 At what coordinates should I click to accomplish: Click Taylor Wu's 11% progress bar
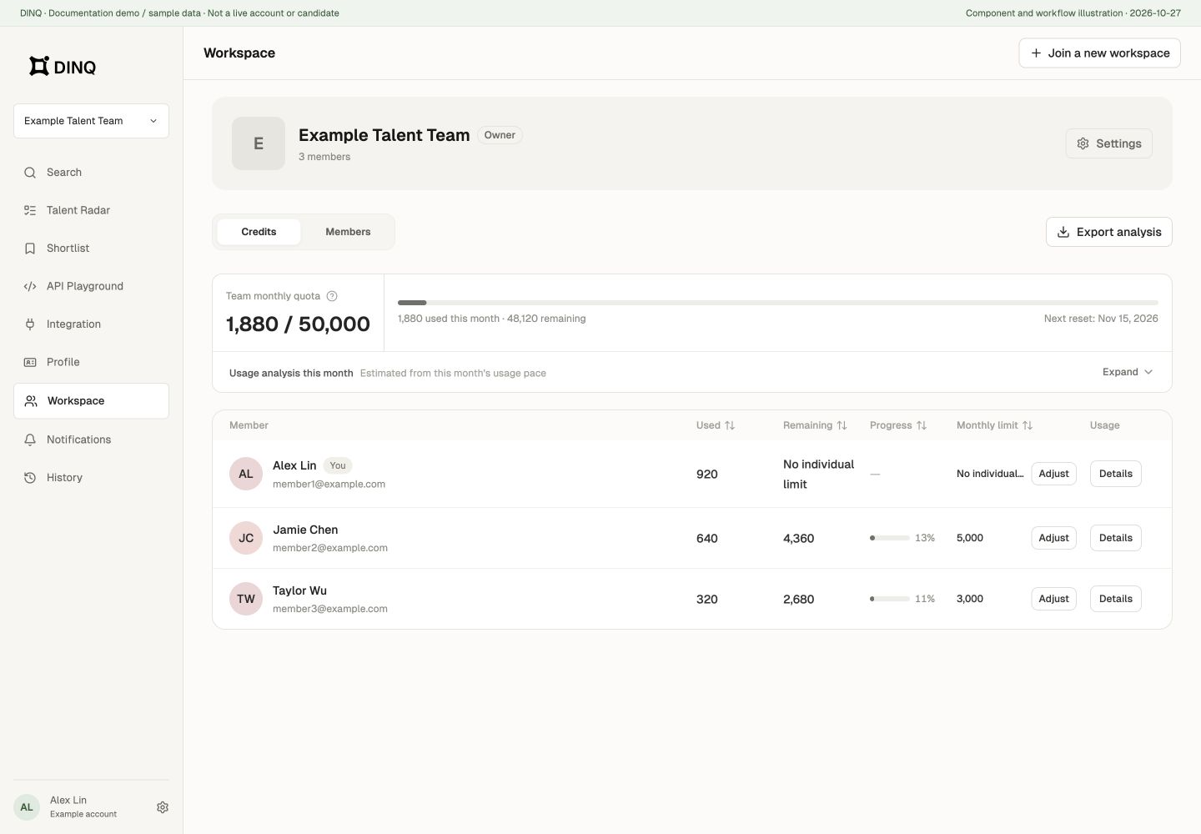pos(890,599)
